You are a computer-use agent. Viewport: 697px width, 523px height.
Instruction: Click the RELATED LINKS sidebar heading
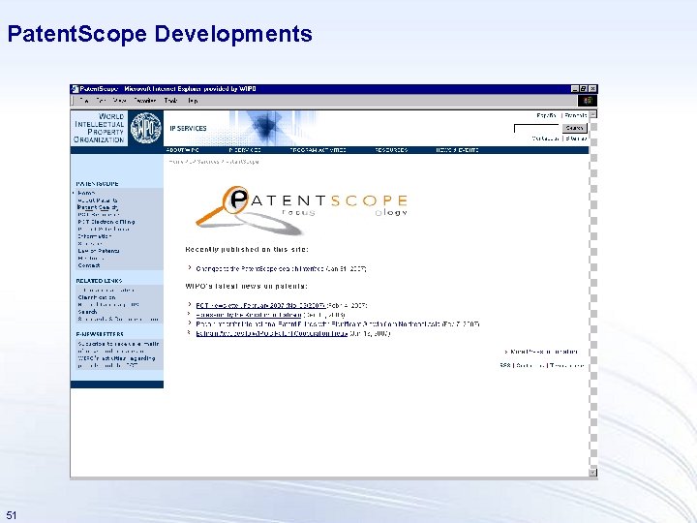click(99, 281)
